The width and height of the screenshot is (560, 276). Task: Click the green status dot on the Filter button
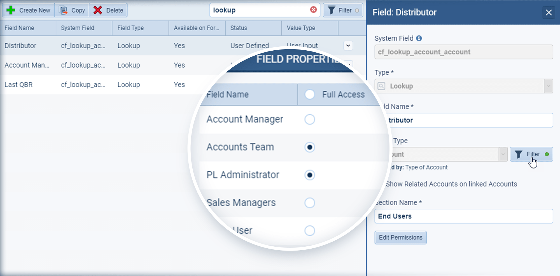click(x=546, y=154)
